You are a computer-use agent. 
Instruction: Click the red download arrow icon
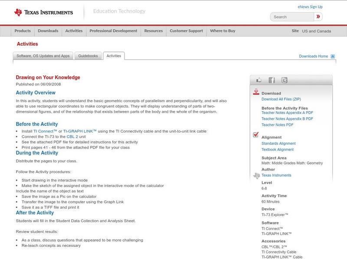(x=256, y=92)
